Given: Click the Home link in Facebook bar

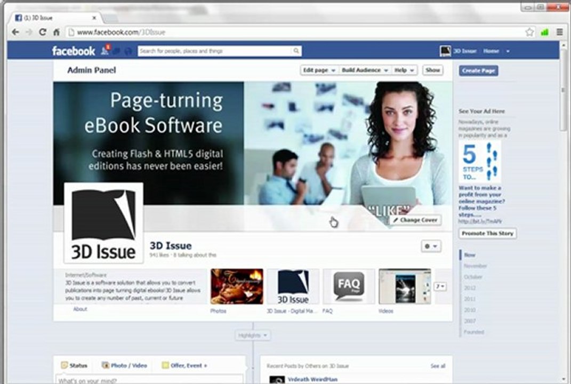Looking at the screenshot, I should click(x=491, y=51).
